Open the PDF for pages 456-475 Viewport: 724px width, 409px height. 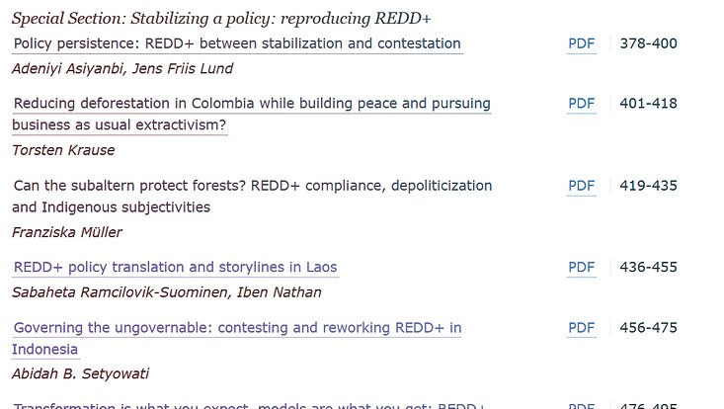(x=582, y=328)
